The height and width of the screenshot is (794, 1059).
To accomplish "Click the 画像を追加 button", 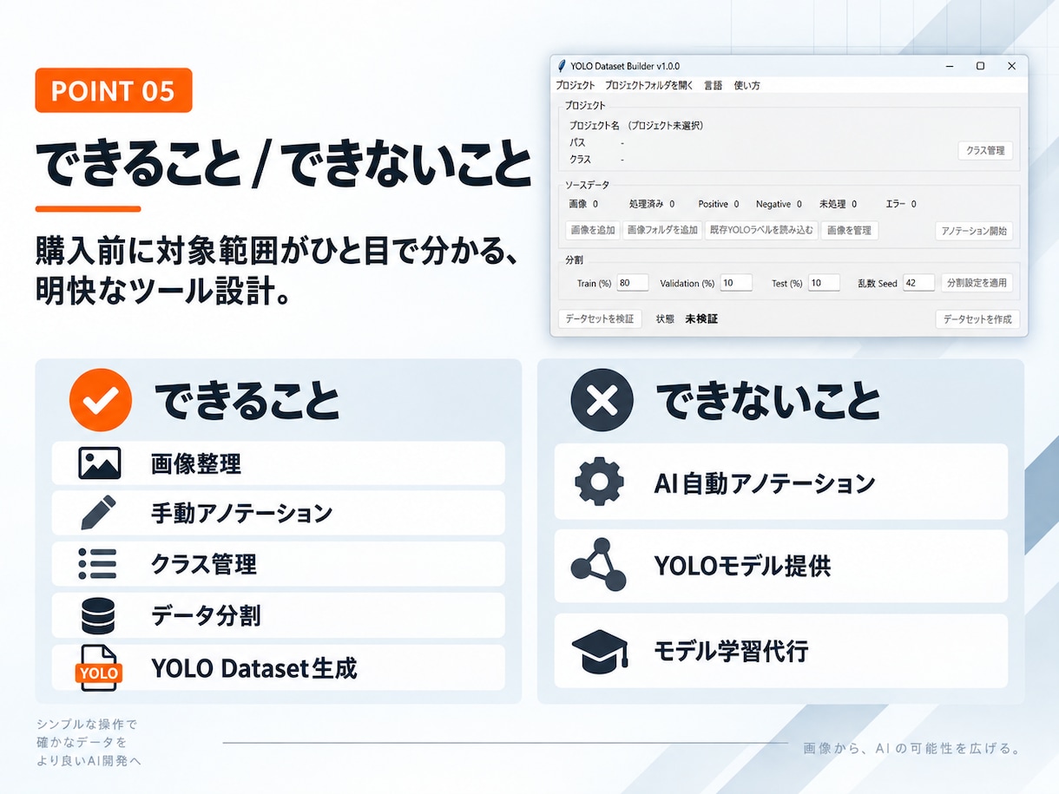I will (591, 230).
